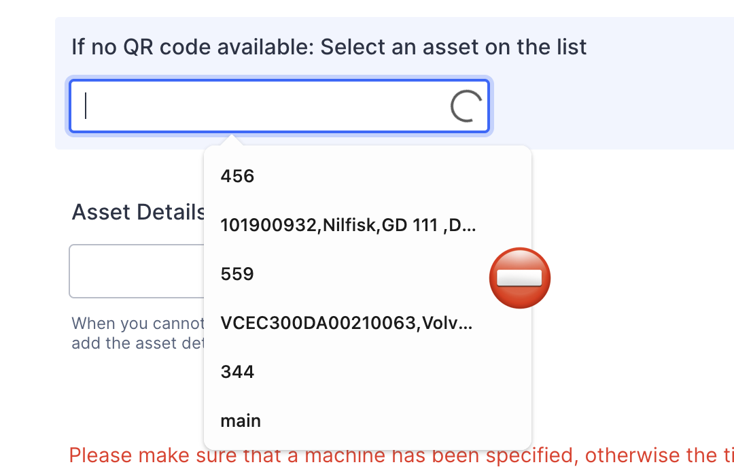Select asset "456" from the list
Image resolution: width=734 pixels, height=469 pixels.
pyautogui.click(x=237, y=177)
